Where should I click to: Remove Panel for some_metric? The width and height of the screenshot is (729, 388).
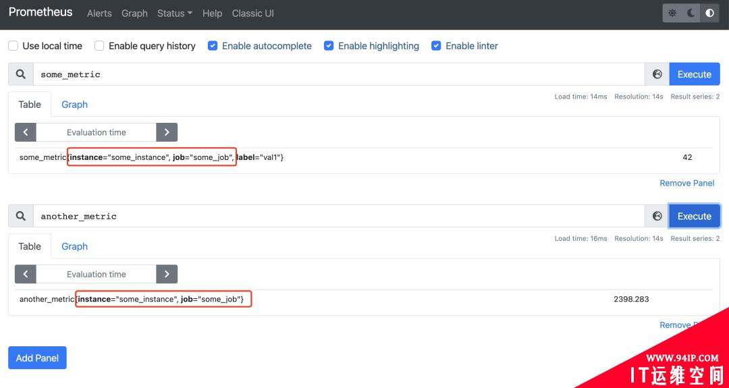pyautogui.click(x=687, y=183)
